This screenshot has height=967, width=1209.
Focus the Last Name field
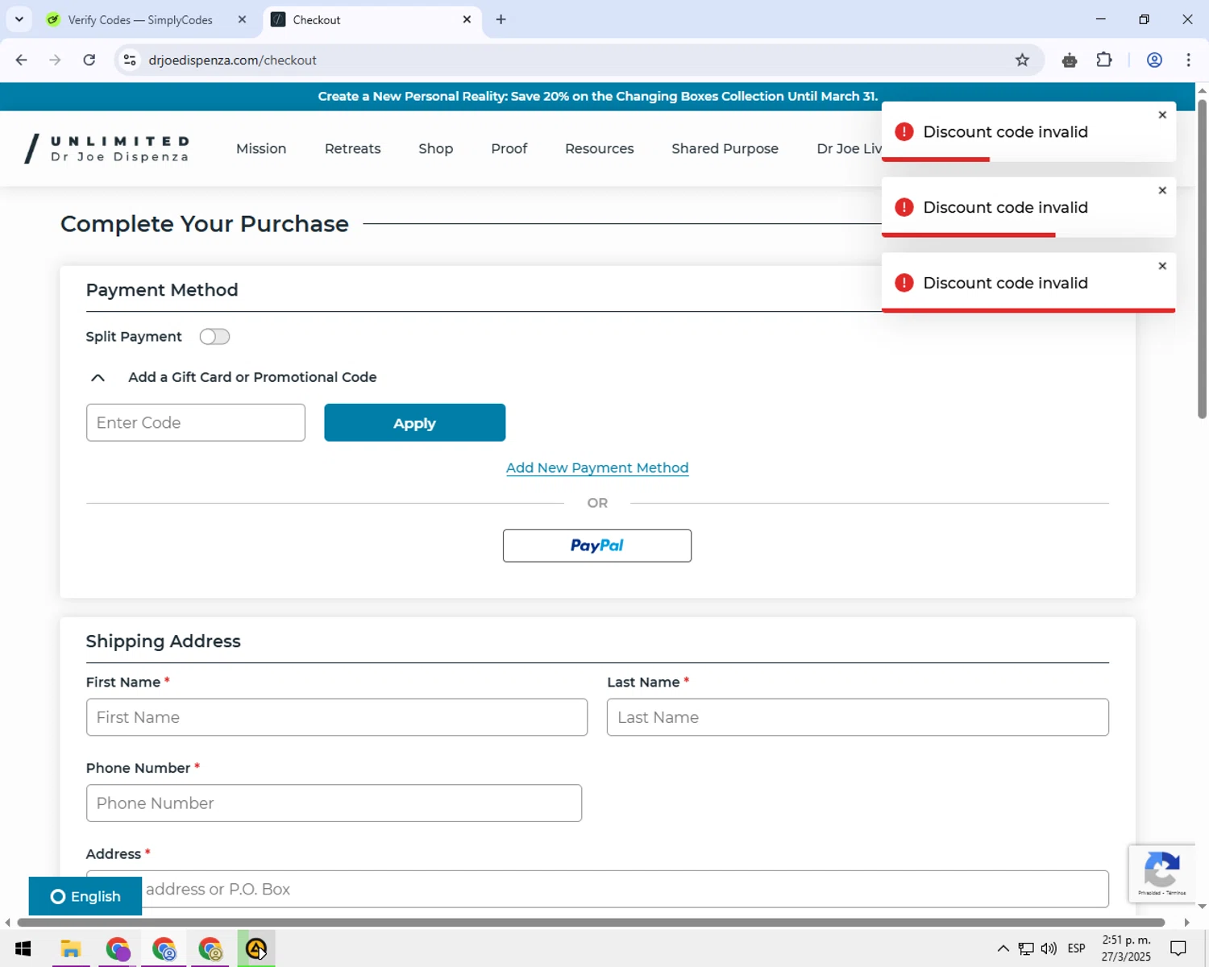click(x=858, y=717)
